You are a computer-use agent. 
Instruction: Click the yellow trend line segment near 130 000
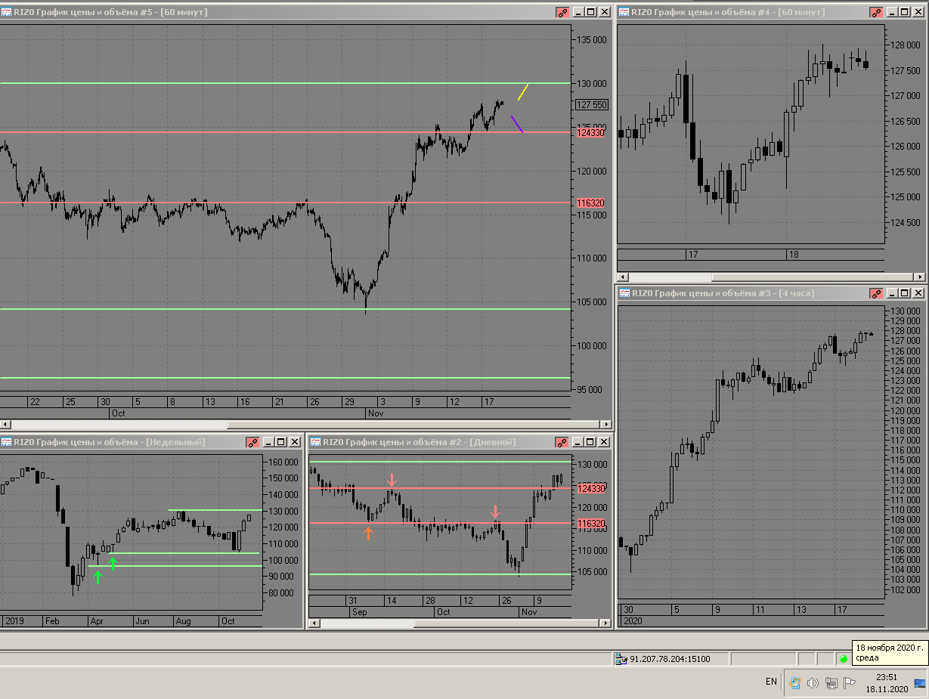pyautogui.click(x=523, y=91)
